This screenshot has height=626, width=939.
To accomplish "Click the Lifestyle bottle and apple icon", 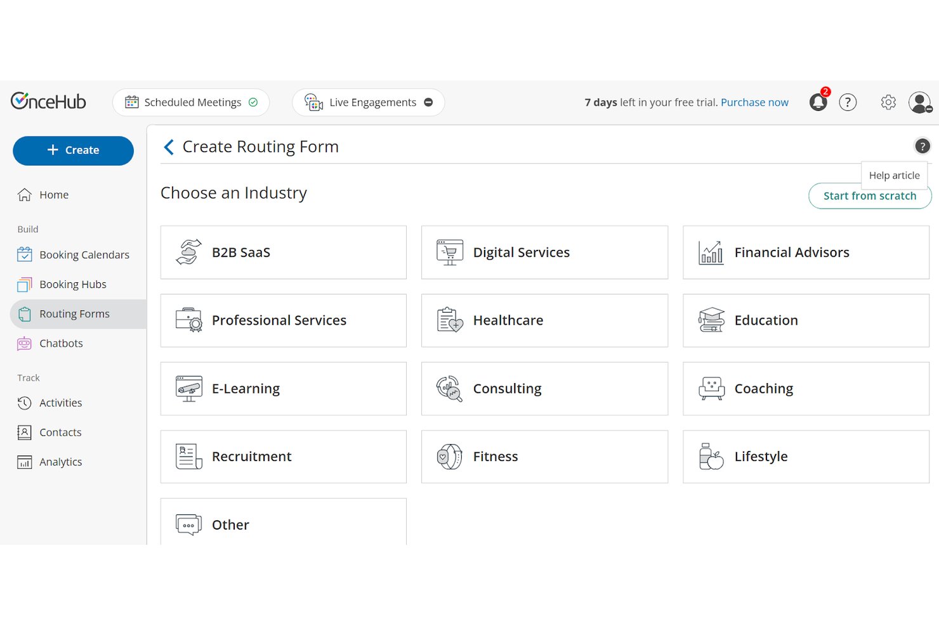I will [x=711, y=457].
